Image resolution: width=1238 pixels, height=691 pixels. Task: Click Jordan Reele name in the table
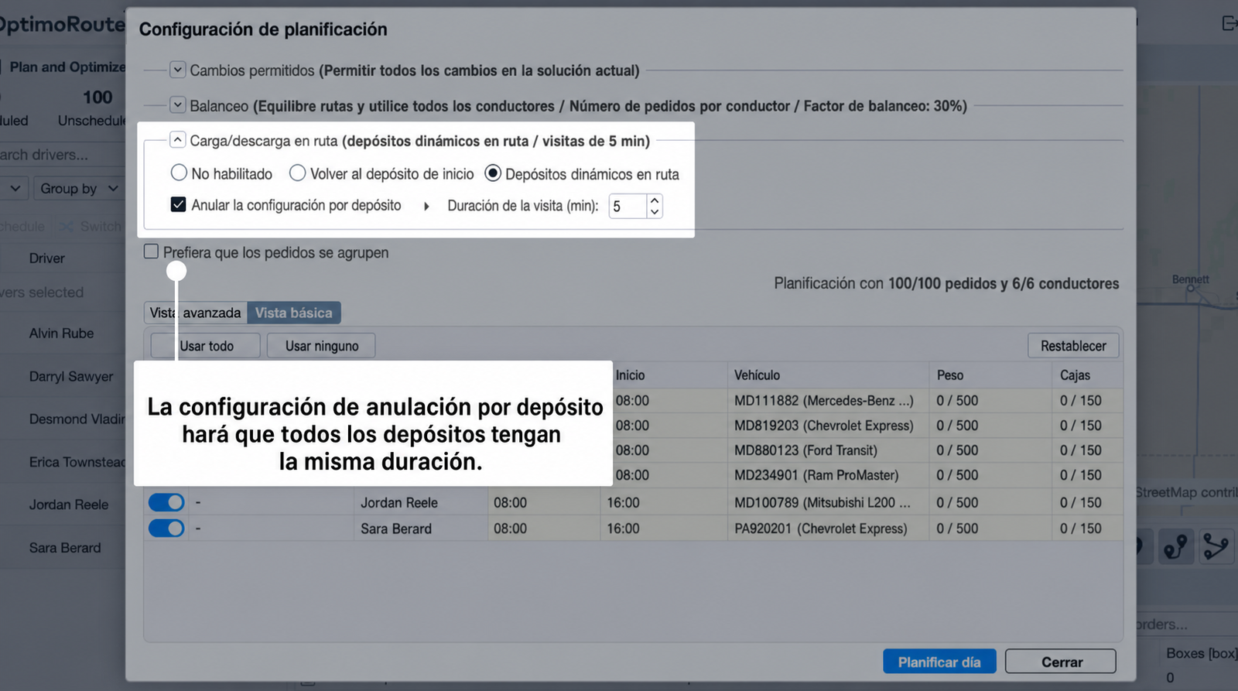click(x=399, y=502)
